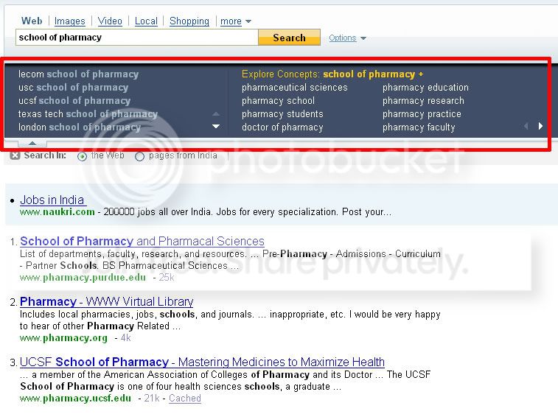Image resolution: width=558 pixels, height=414 pixels.
Task: Explore concept 'pharmacy faculty'
Action: (419, 127)
